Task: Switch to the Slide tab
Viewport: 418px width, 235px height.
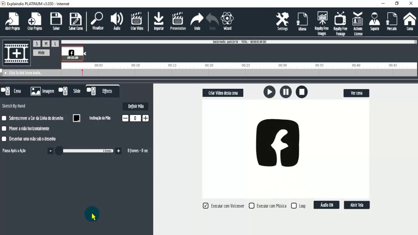Action: pos(70,91)
